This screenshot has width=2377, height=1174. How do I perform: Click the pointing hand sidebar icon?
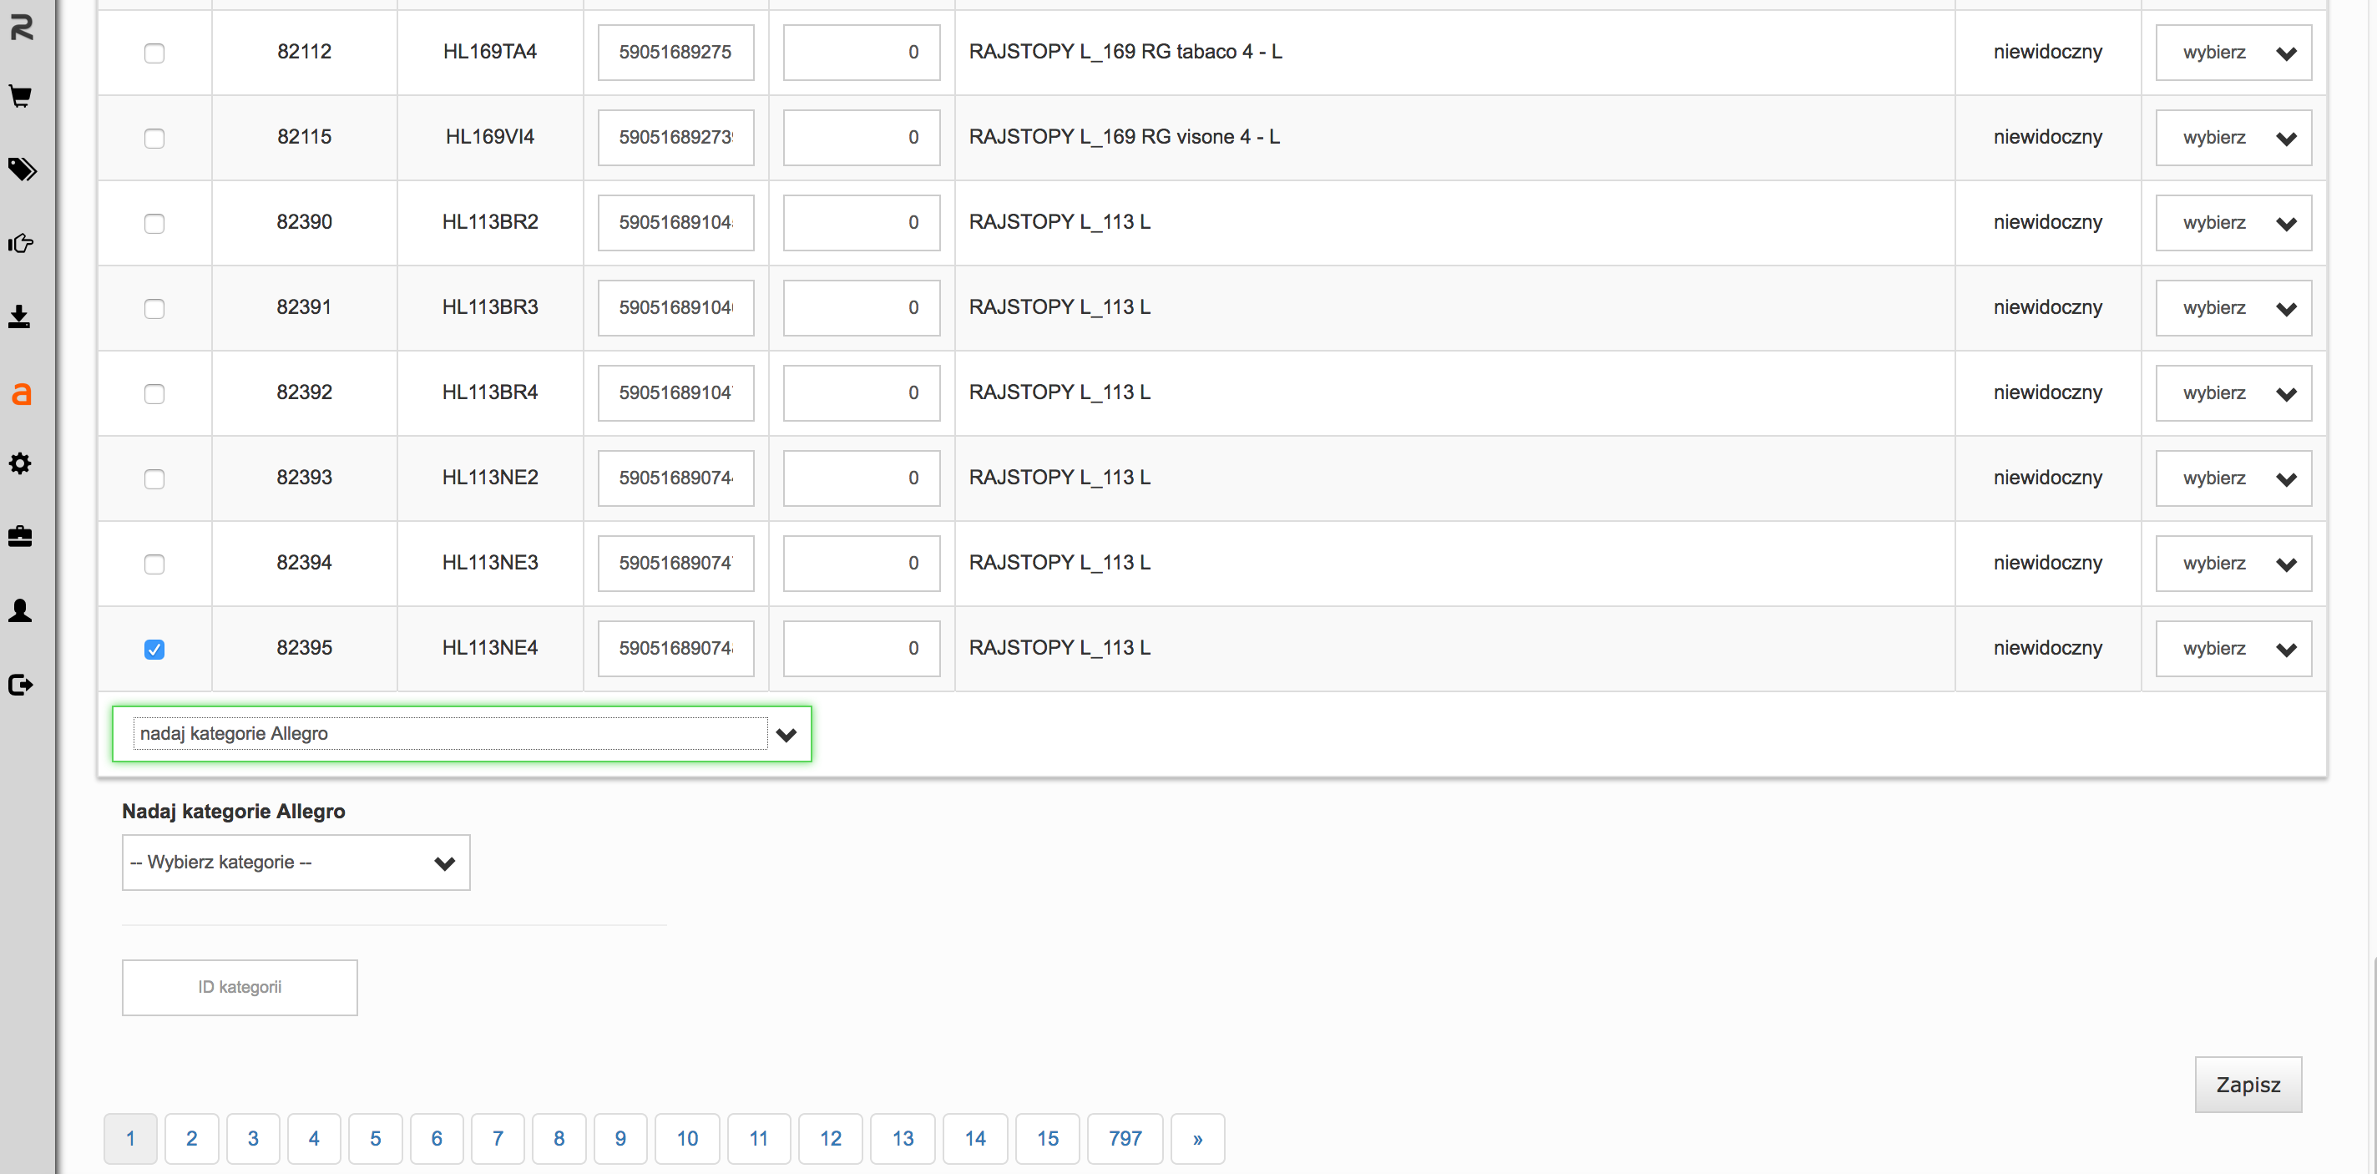click(x=20, y=243)
